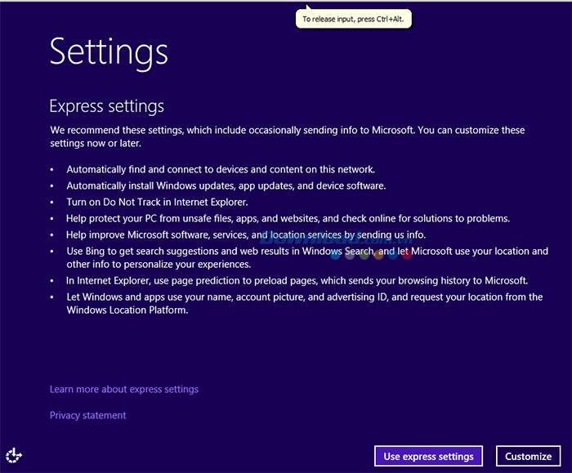Open Learn more about express settings link

tap(123, 389)
